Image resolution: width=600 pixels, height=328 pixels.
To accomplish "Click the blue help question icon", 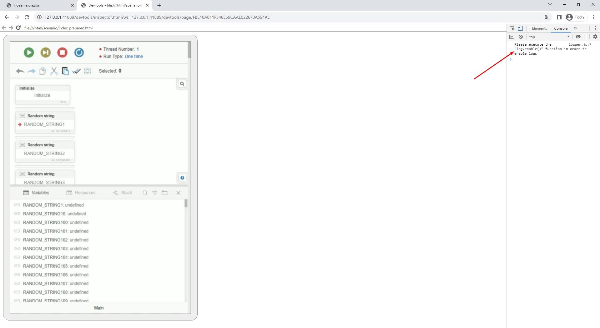I will (x=182, y=178).
